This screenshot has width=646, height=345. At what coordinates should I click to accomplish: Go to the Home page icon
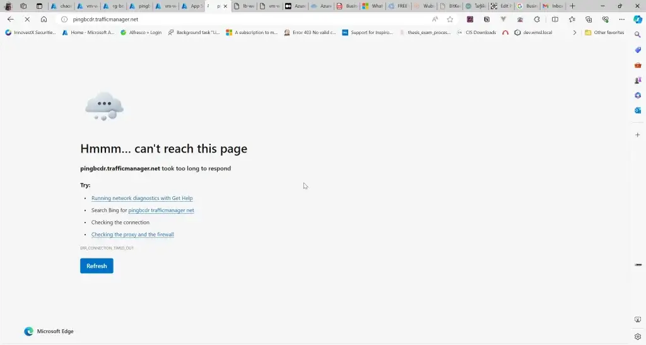point(44,19)
